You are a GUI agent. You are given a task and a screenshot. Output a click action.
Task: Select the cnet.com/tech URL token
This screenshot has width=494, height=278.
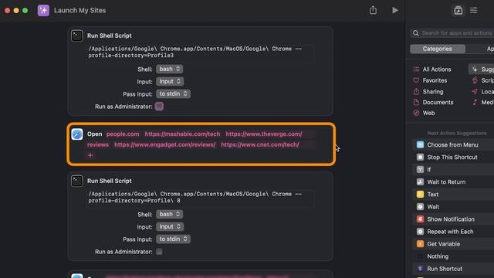pyautogui.click(x=260, y=144)
